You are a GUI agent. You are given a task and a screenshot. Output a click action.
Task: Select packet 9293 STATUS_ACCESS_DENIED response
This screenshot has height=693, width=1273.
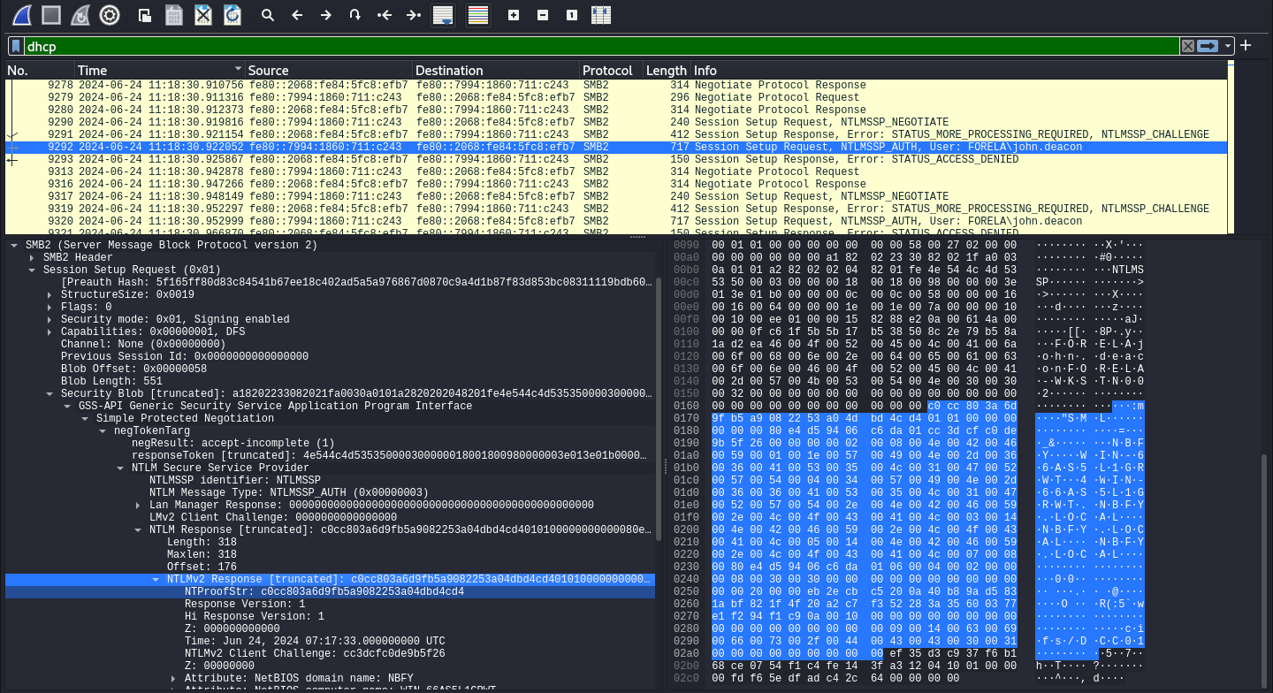[x=616, y=159]
